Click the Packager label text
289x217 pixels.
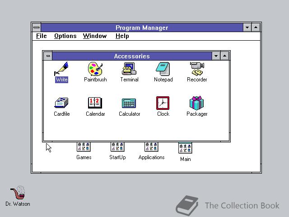[x=197, y=114]
